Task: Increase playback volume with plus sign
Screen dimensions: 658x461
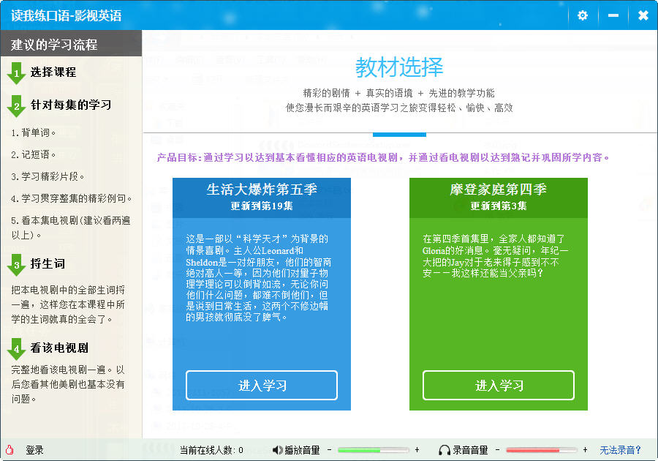Action: tap(417, 450)
